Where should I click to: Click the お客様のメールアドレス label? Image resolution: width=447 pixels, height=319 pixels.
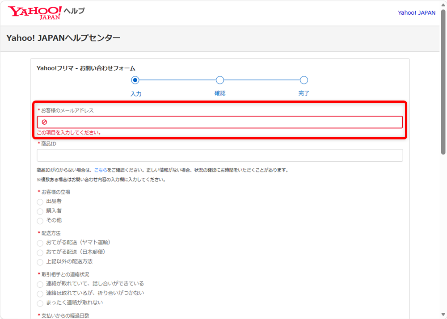point(67,110)
